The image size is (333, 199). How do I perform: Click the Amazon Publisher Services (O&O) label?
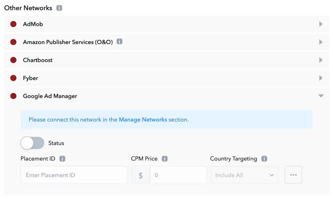(x=68, y=42)
